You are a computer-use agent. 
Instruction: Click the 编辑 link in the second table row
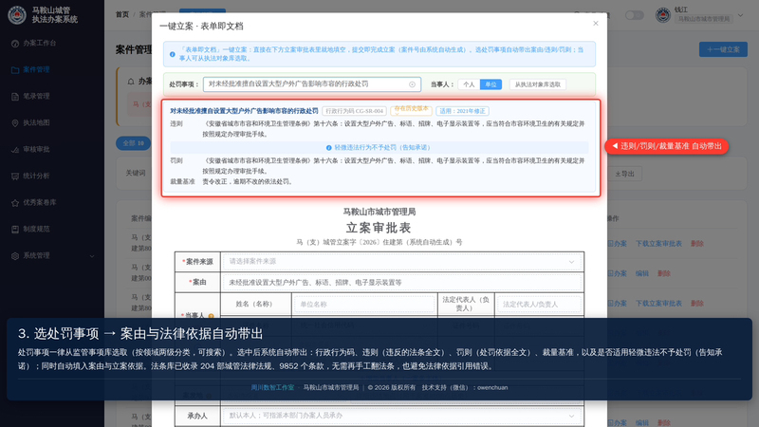(642, 273)
